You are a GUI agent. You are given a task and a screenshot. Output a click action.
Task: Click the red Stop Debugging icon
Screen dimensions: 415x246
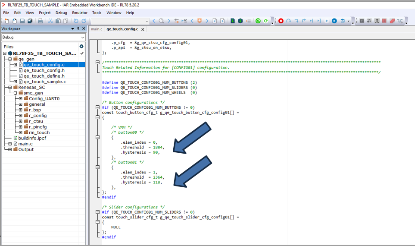281,21
